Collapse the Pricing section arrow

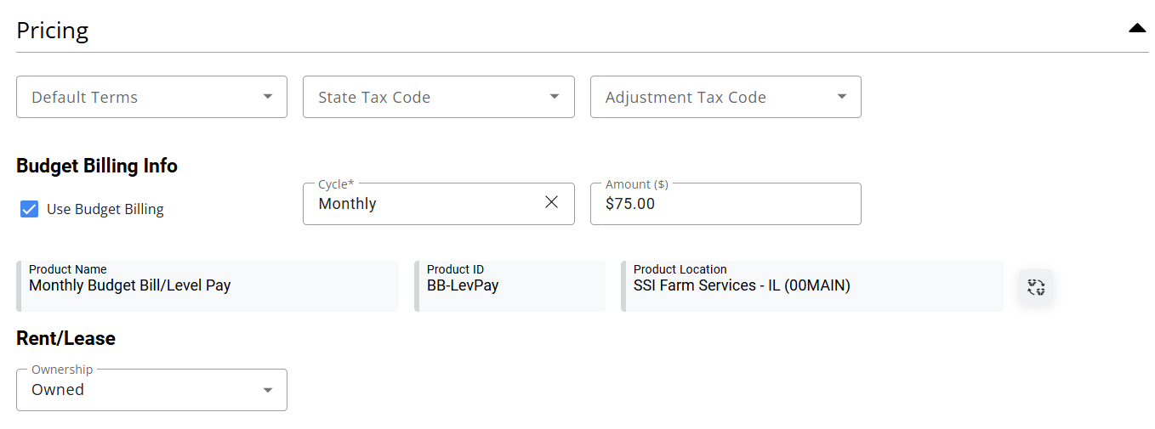coord(1137,29)
